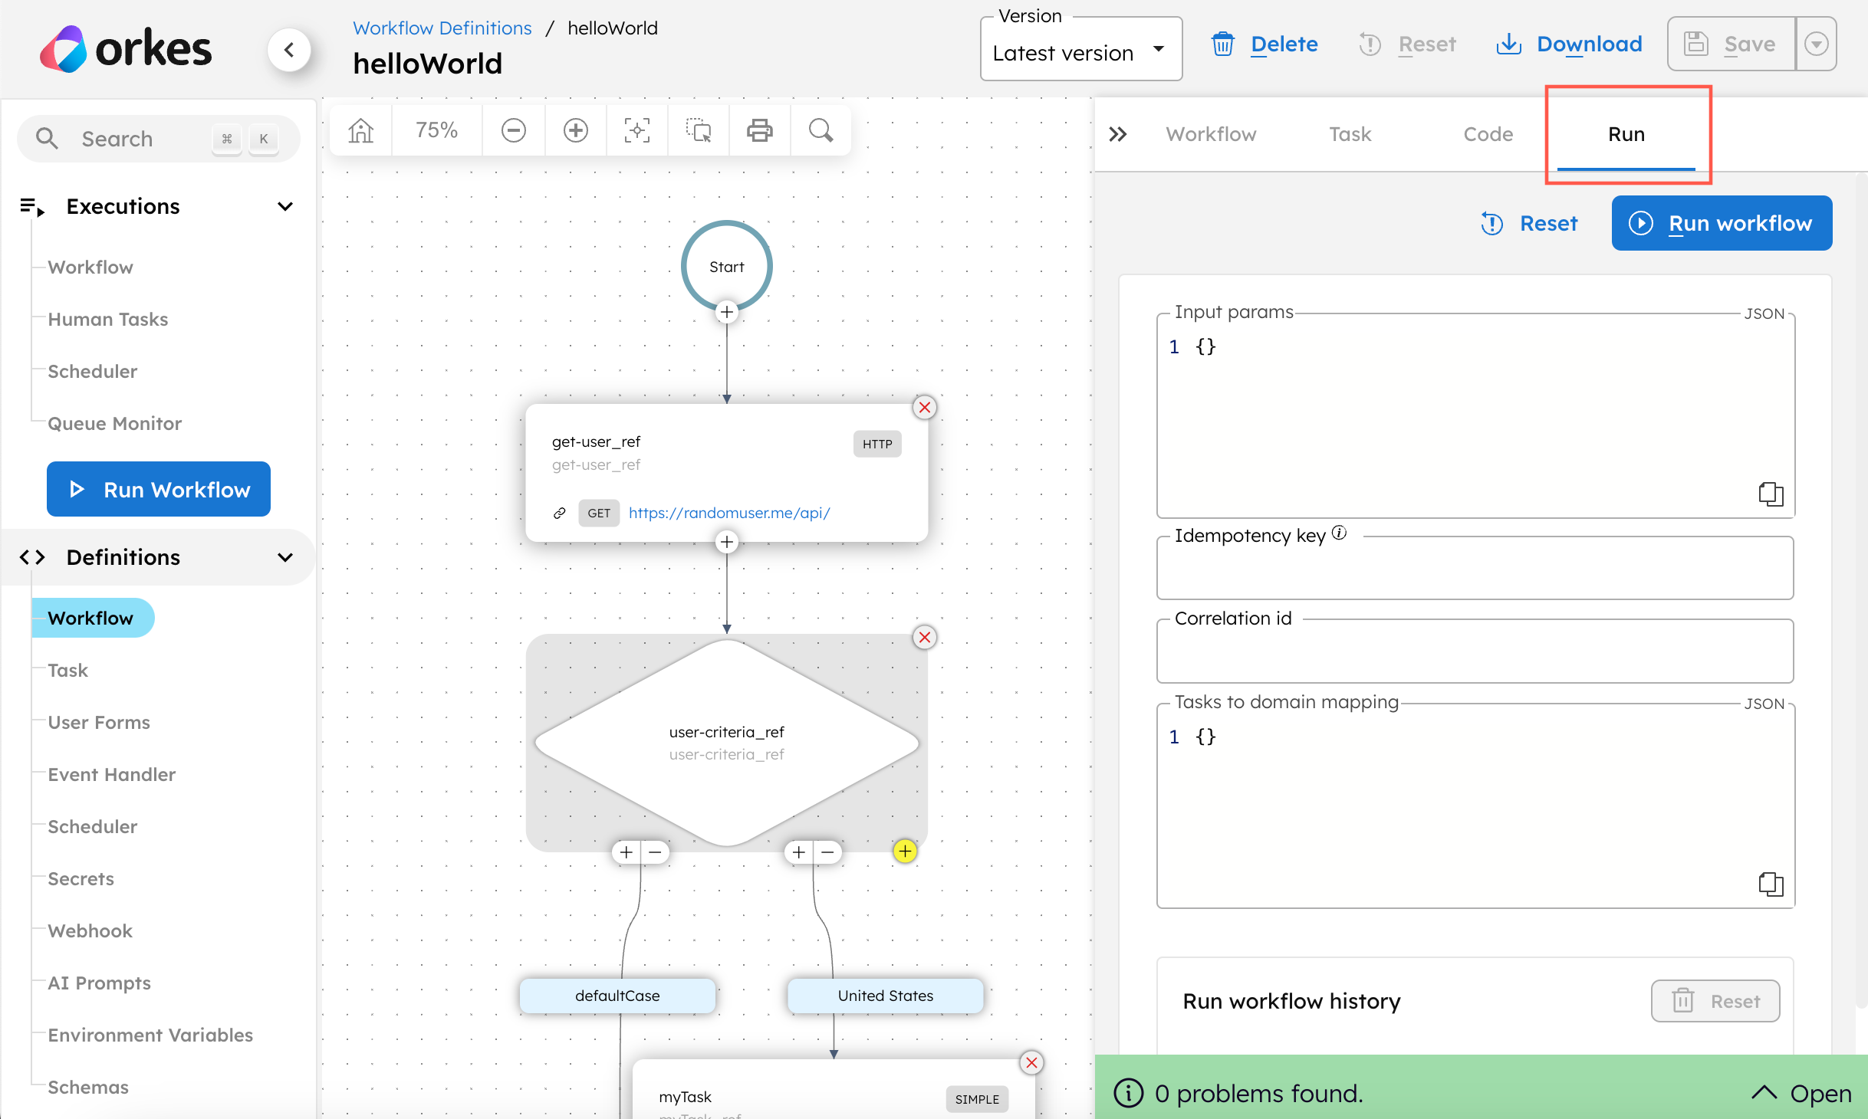Screen dimensions: 1868x1119
Task: Click the fit-to-screen icon in toolbar
Action: pyautogui.click(x=636, y=130)
